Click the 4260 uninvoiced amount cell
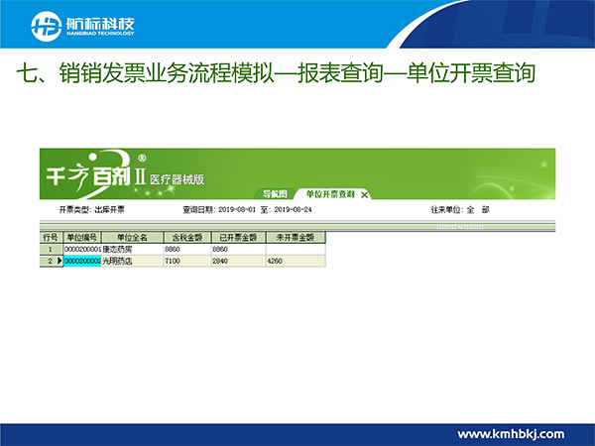The width and height of the screenshot is (595, 446). click(x=296, y=261)
